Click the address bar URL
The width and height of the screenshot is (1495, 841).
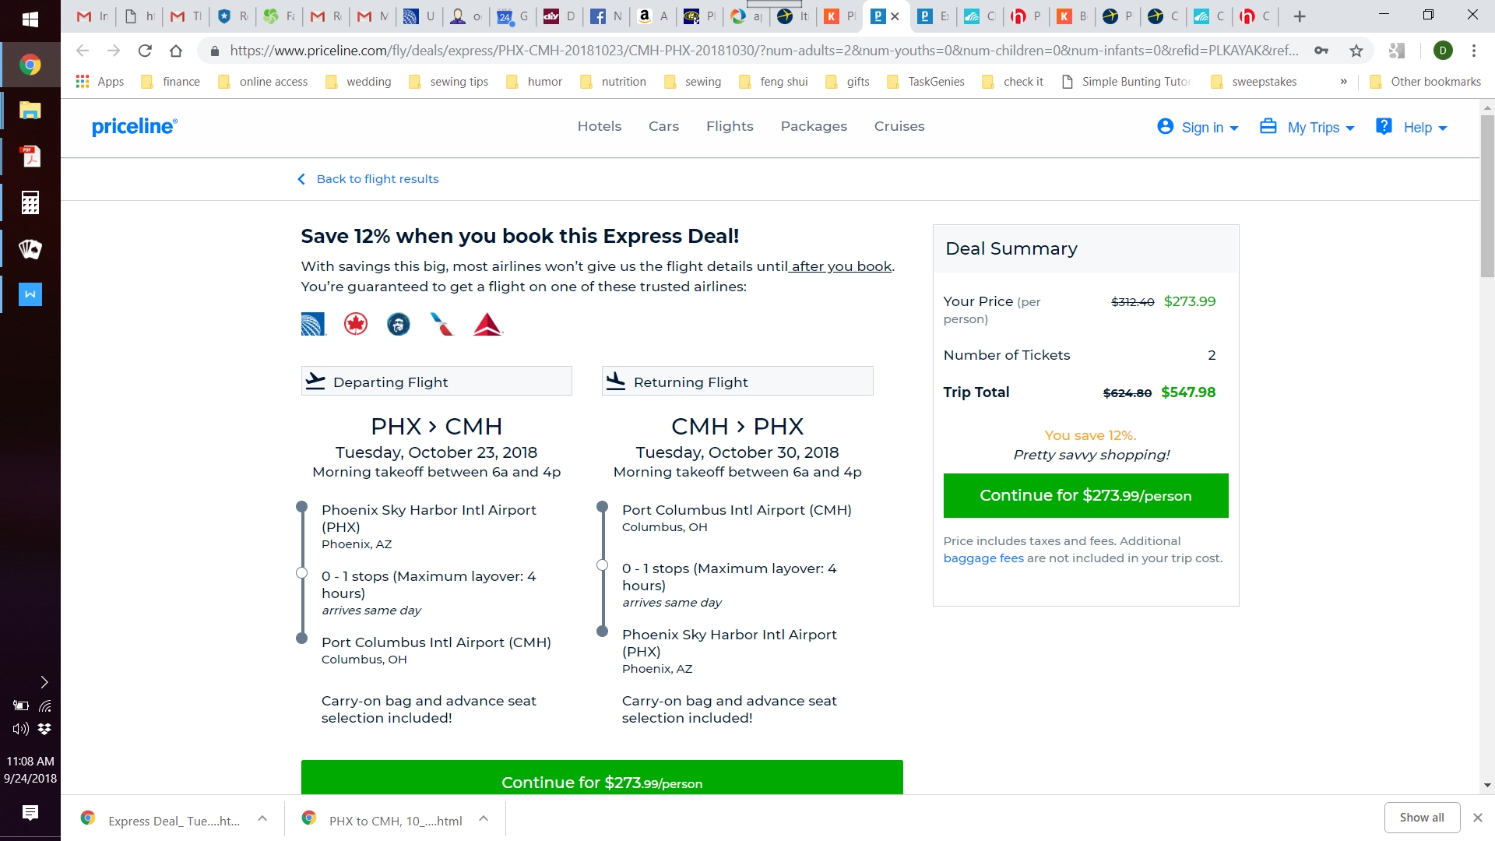tap(763, 51)
